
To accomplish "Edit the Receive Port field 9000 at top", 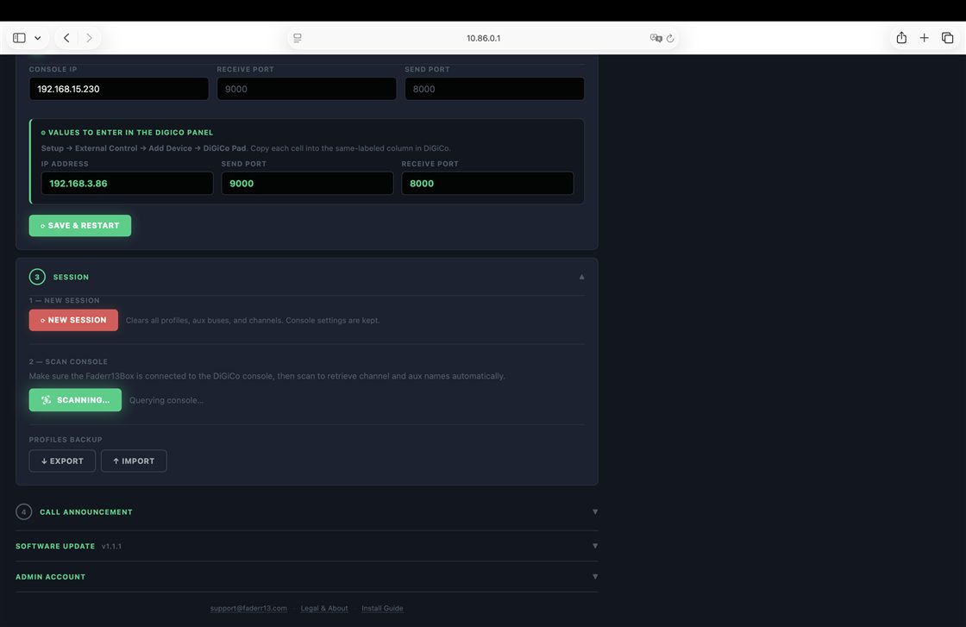I will [307, 89].
